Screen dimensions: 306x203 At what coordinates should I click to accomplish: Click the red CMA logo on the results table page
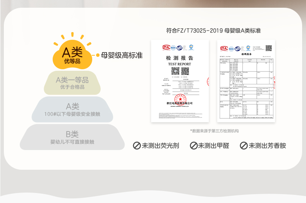[224, 48]
